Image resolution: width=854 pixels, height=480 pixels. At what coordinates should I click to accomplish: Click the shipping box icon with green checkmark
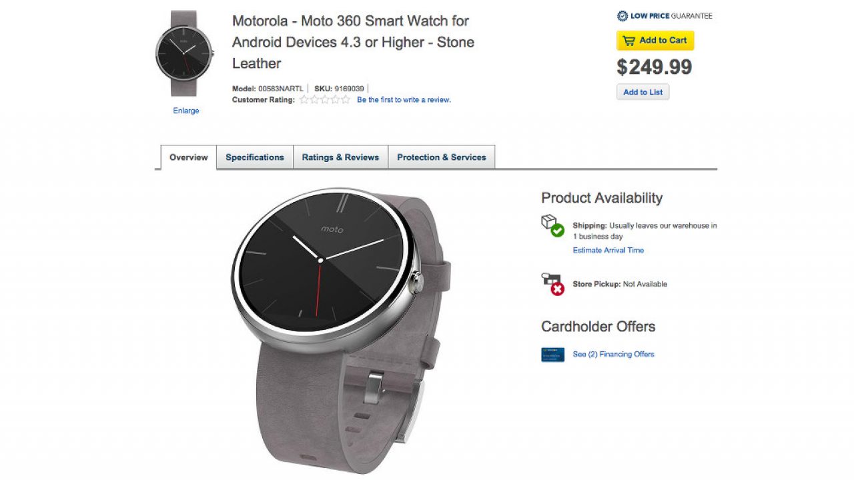(x=552, y=226)
